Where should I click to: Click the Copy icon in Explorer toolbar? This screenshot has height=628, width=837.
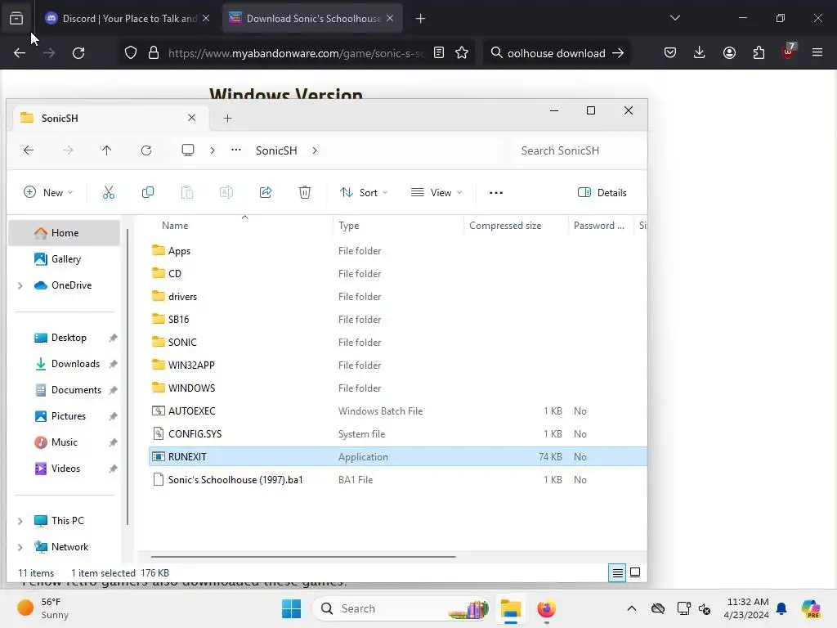point(148,192)
